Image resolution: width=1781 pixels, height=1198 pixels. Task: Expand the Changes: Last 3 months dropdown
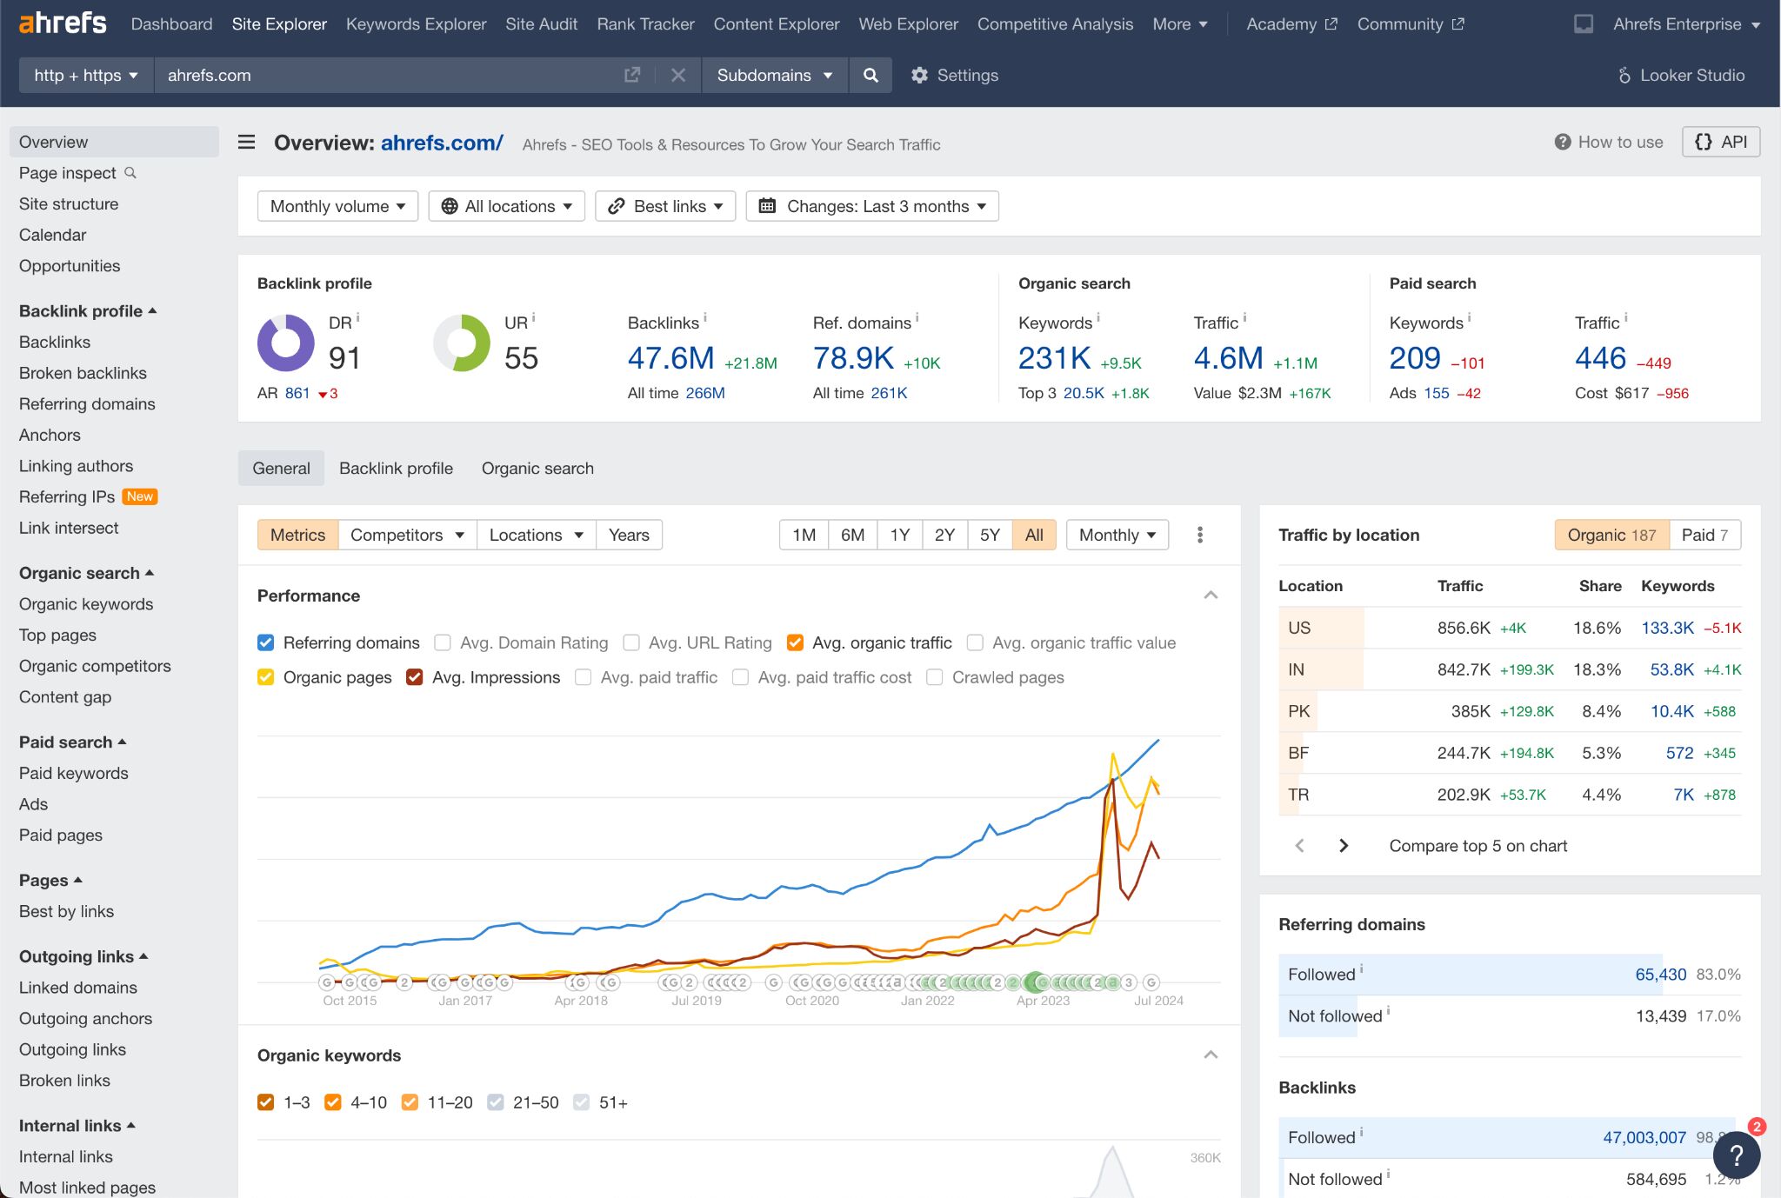(x=871, y=206)
